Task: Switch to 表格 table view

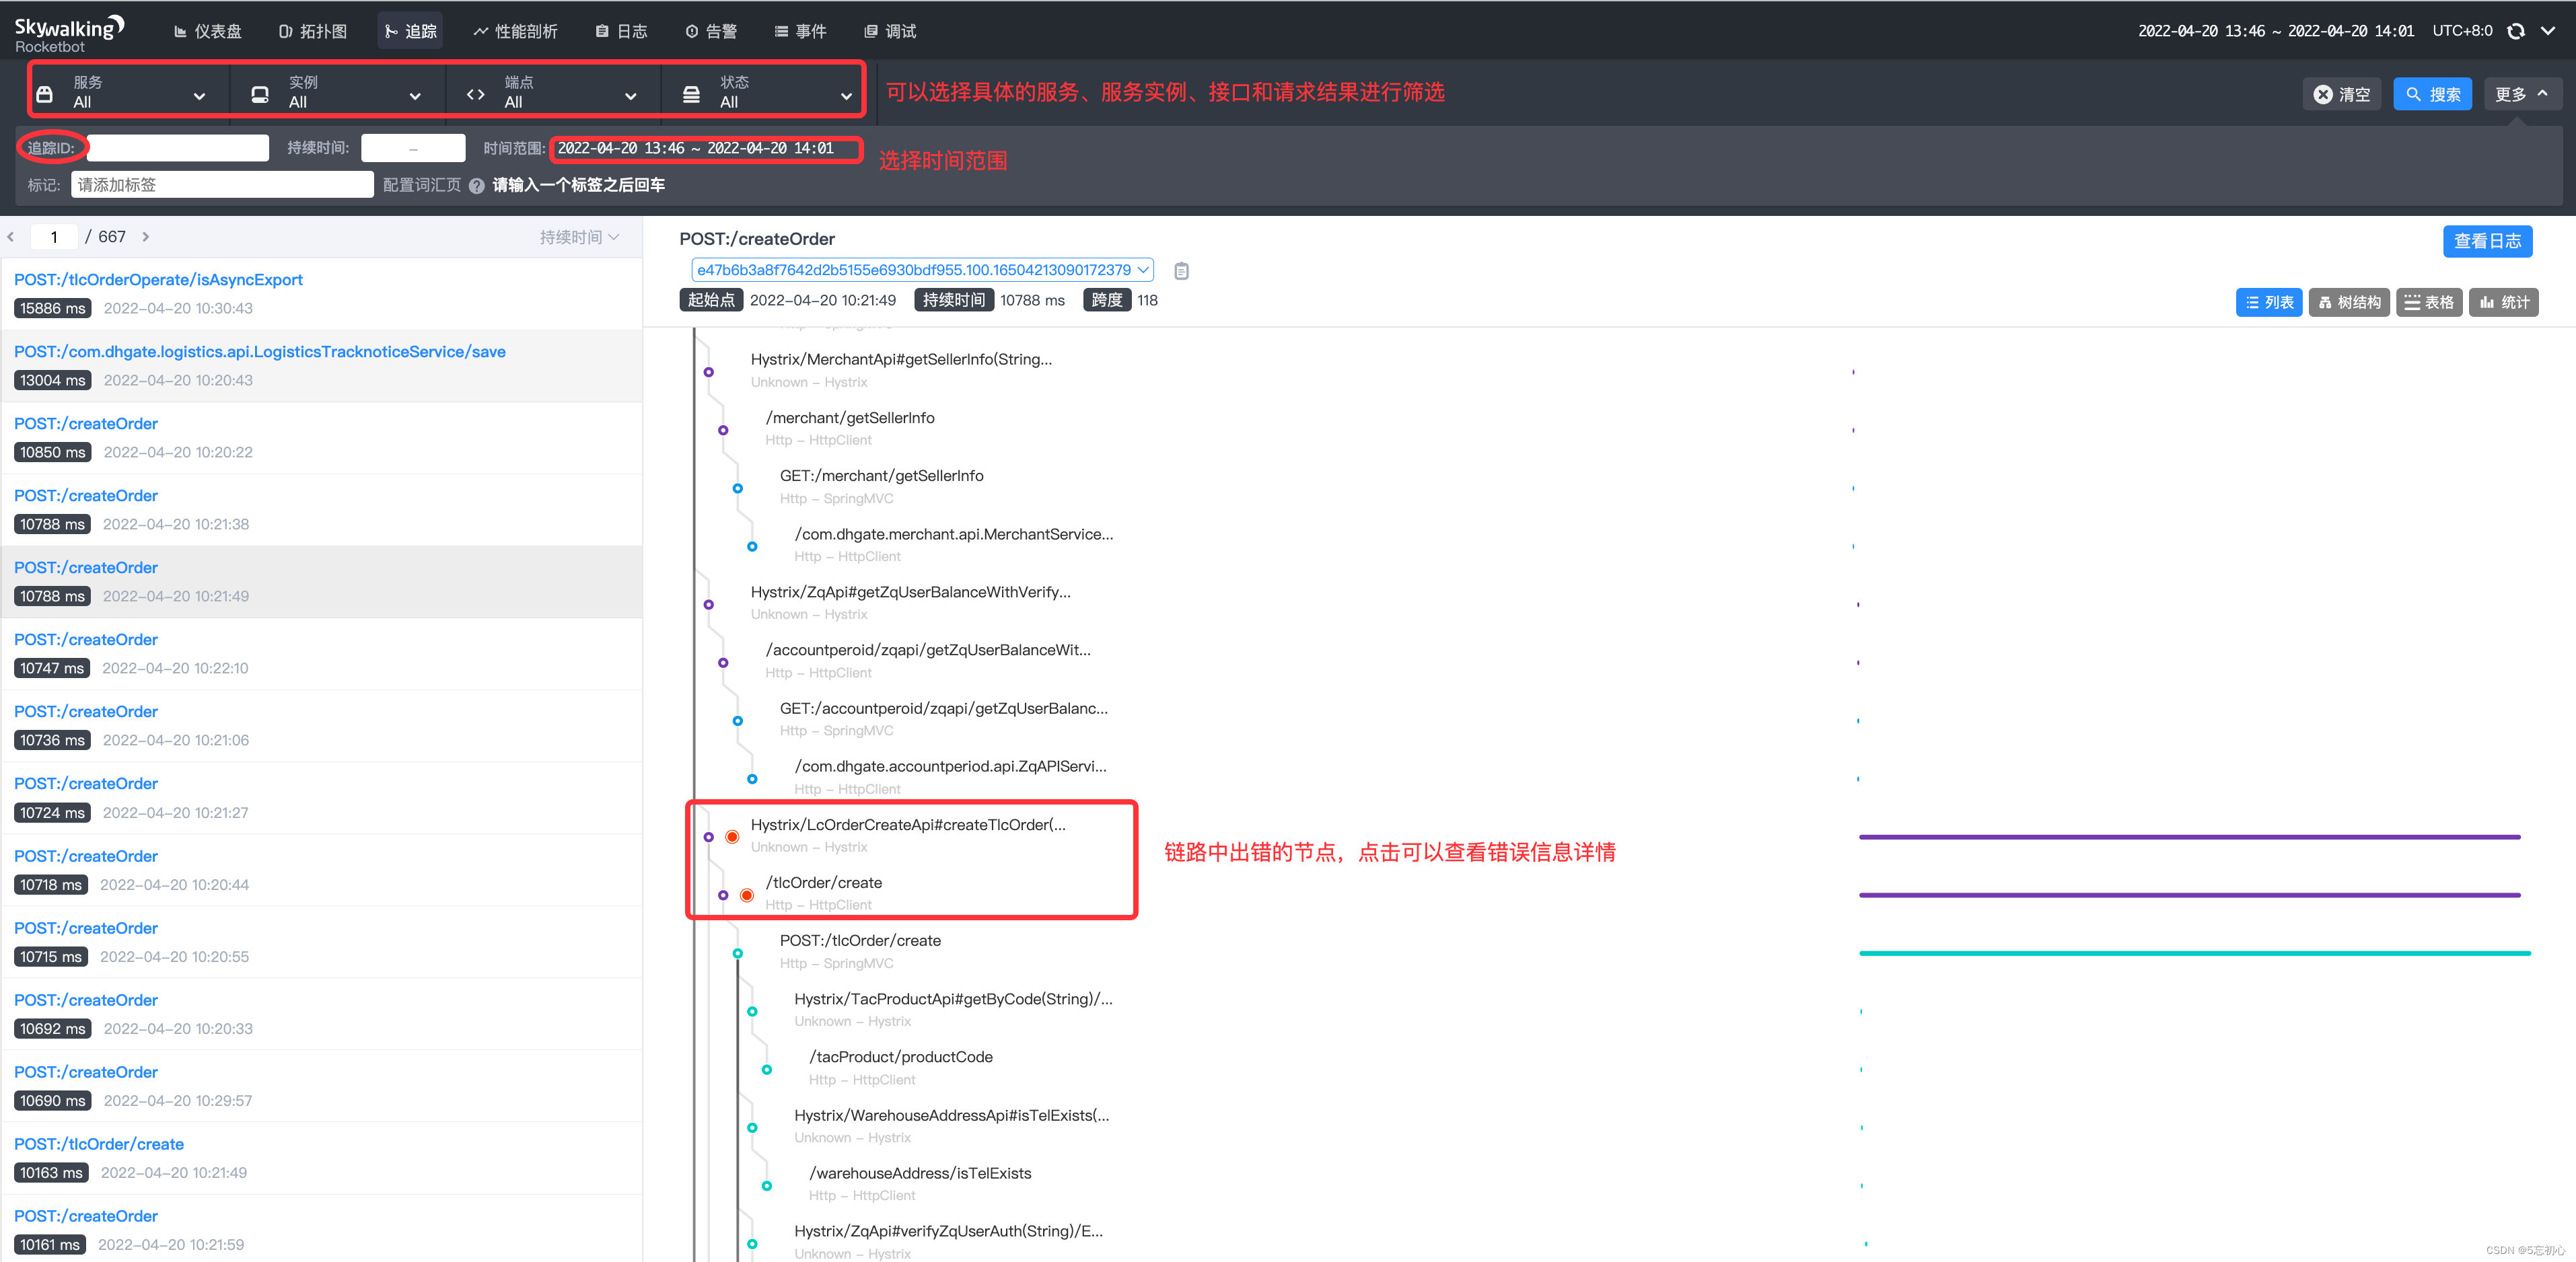Action: pos(2429,302)
